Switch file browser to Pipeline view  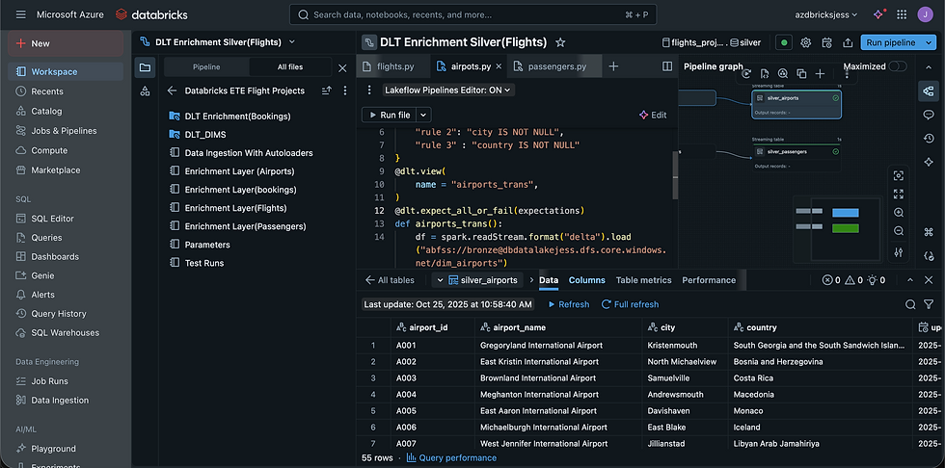pos(206,67)
